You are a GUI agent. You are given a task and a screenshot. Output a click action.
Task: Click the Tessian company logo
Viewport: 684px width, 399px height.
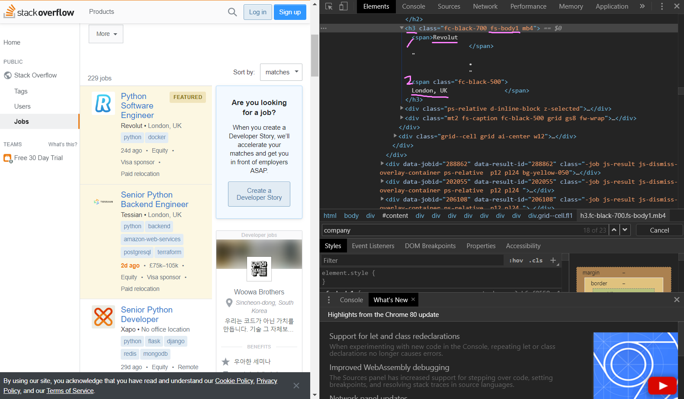point(103,202)
